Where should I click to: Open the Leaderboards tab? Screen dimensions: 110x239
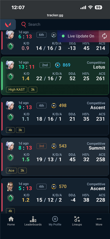pos(33,221)
